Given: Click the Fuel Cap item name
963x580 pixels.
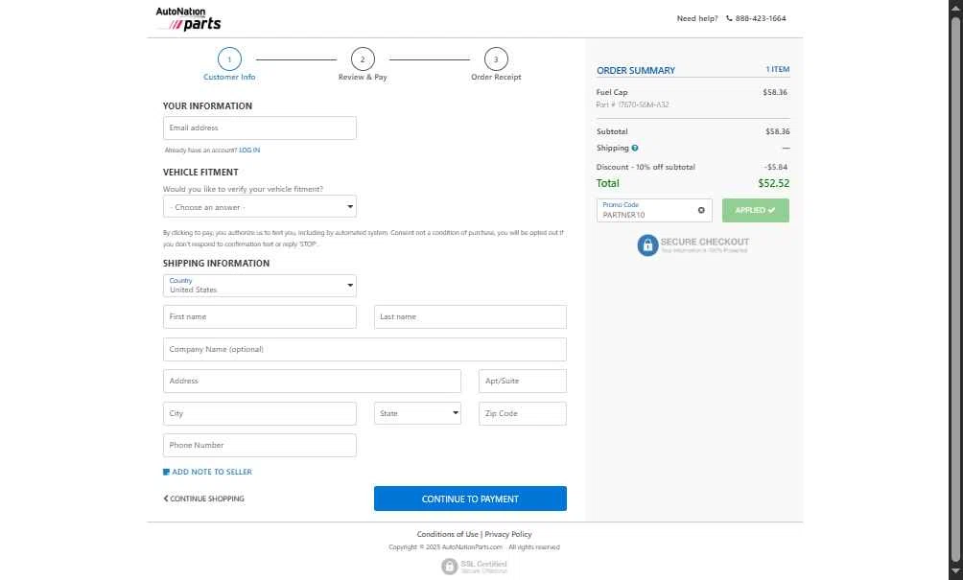Looking at the screenshot, I should click(612, 92).
